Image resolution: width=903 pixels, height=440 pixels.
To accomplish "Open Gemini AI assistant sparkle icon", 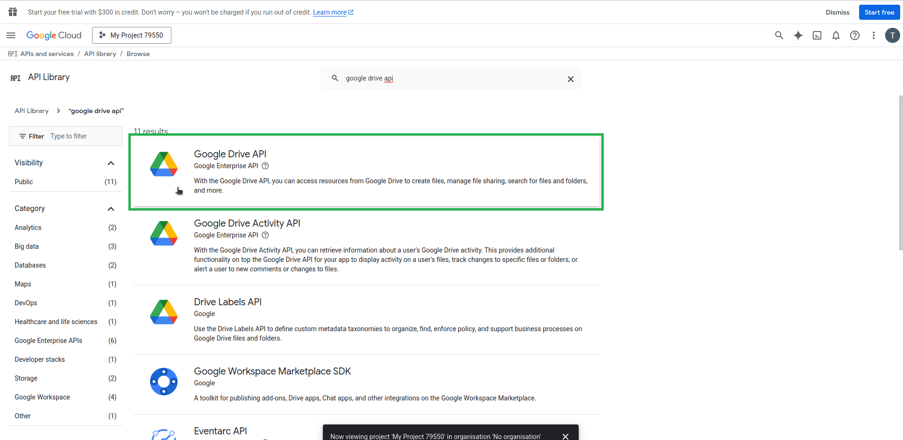I will 798,35.
